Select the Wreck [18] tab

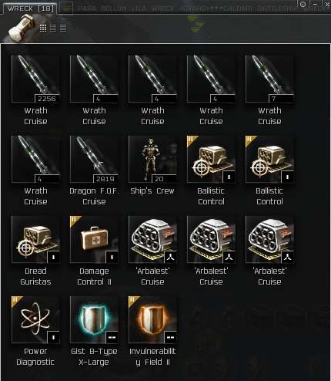(x=30, y=8)
